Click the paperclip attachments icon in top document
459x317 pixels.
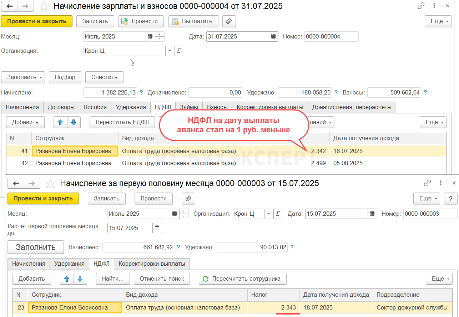point(229,21)
